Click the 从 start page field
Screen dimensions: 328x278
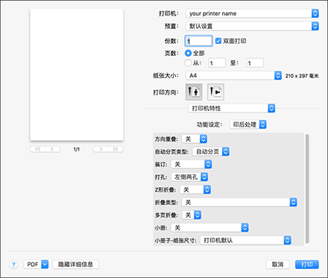pyautogui.click(x=217, y=63)
